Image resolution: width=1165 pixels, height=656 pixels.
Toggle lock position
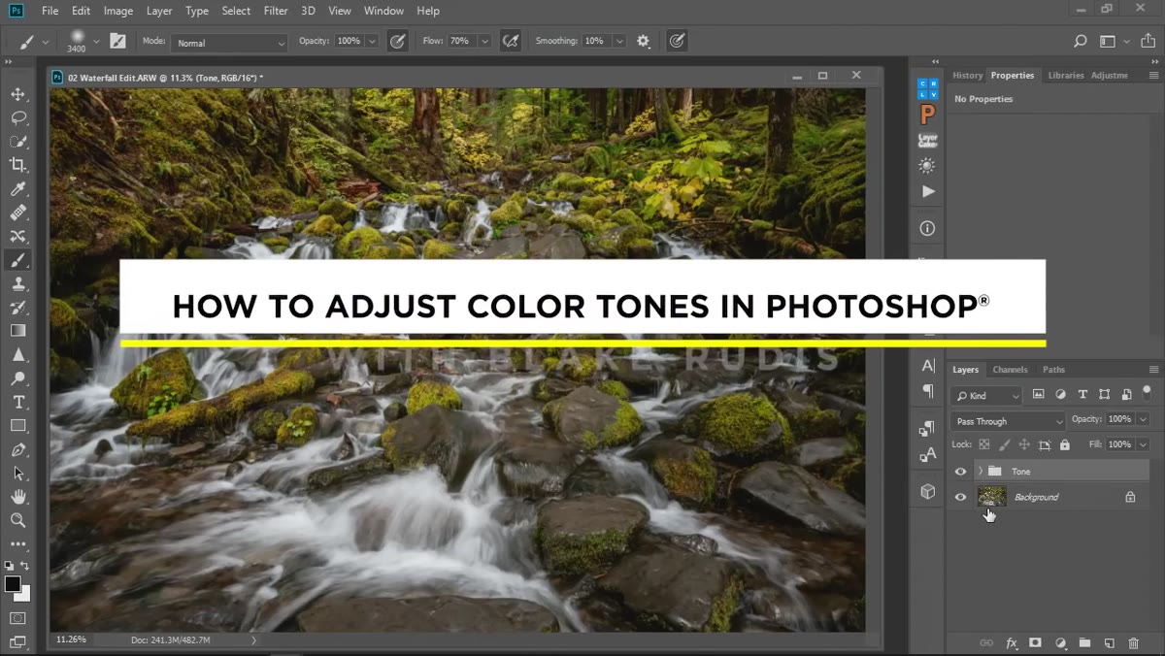(1023, 444)
